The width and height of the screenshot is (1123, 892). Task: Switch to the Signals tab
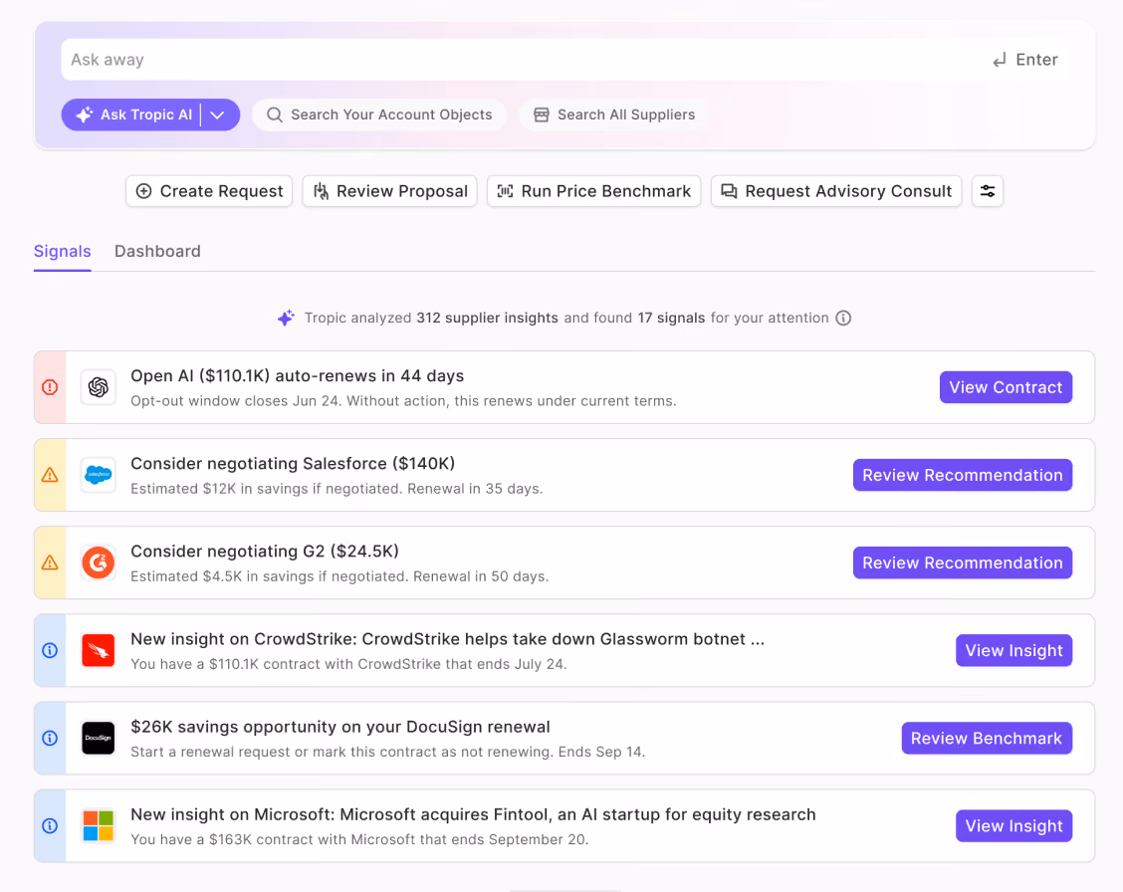tap(63, 251)
